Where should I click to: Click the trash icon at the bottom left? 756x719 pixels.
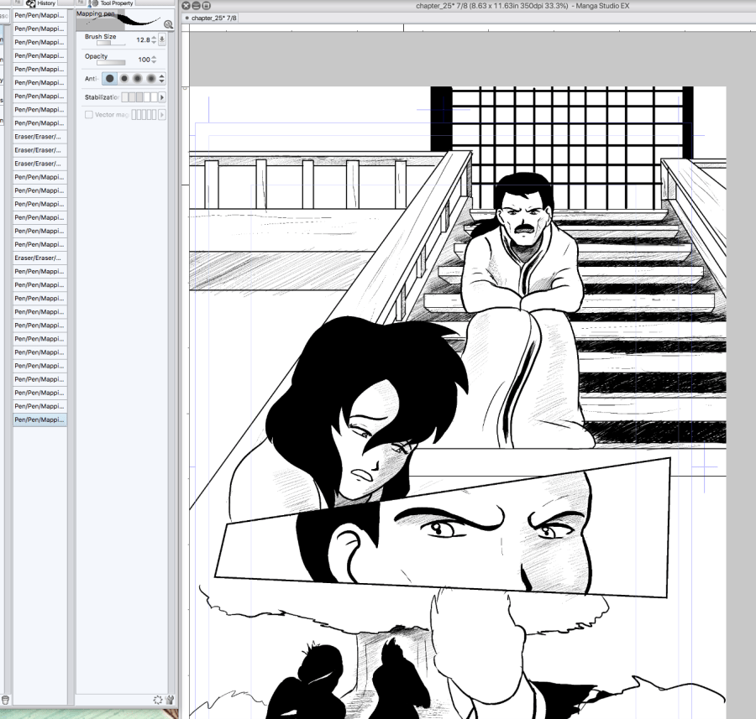pos(6,700)
